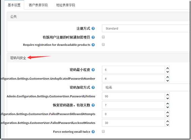The width and height of the screenshot is (191, 140).
Task: Click 有效天数 field showing 7
Action: point(133,105)
